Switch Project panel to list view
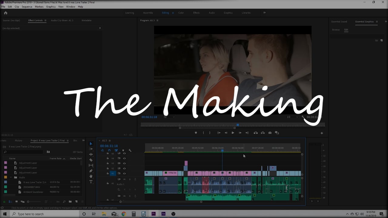This screenshot has height=218, width=388. coord(10,202)
